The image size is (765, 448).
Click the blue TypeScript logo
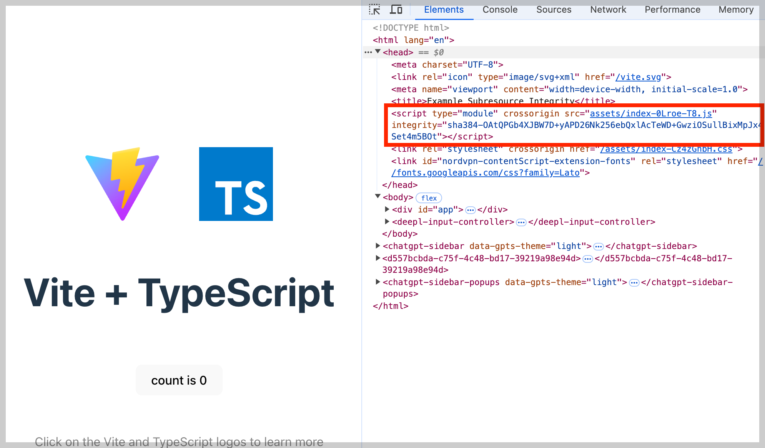236,184
